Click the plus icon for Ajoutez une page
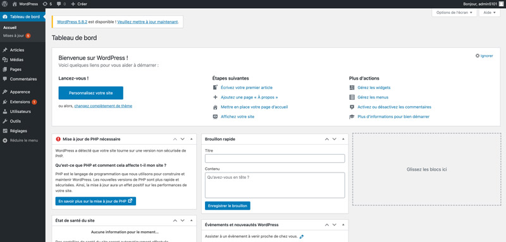The height and width of the screenshot is (242, 506). click(x=215, y=97)
